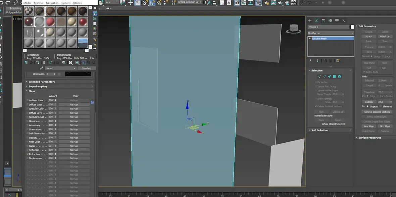The image size is (396, 197).
Task: Select the Element sub-object mode icon
Action: point(339,77)
